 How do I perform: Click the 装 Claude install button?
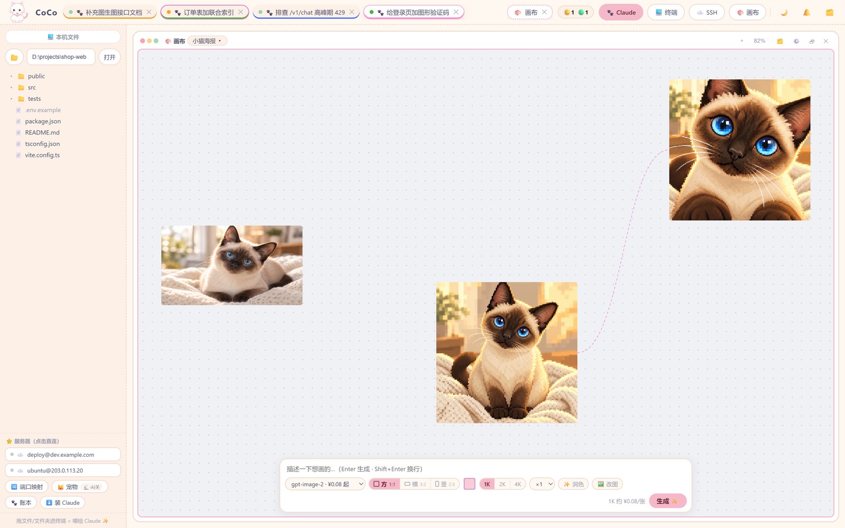(x=63, y=503)
